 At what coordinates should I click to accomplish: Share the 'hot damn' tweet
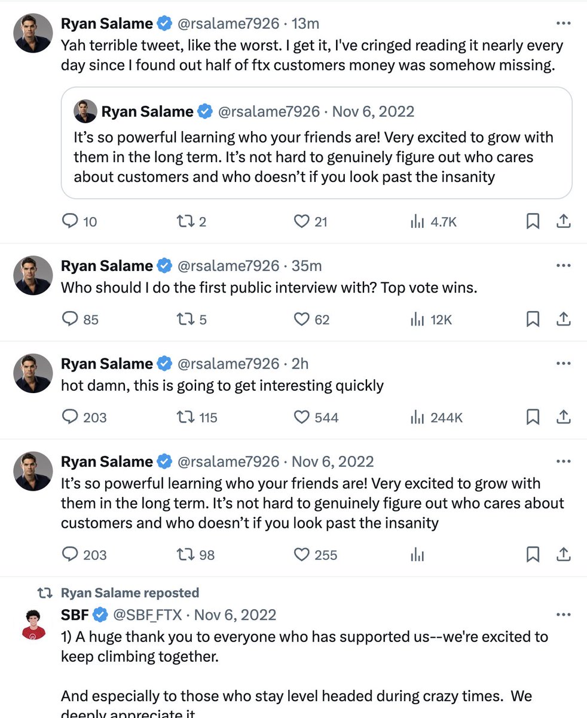click(563, 417)
